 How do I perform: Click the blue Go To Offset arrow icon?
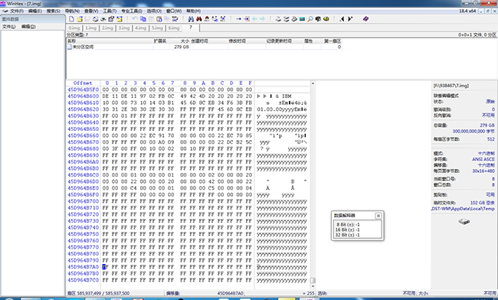(x=239, y=19)
